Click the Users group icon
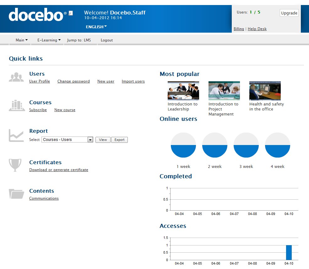 (x=16, y=77)
